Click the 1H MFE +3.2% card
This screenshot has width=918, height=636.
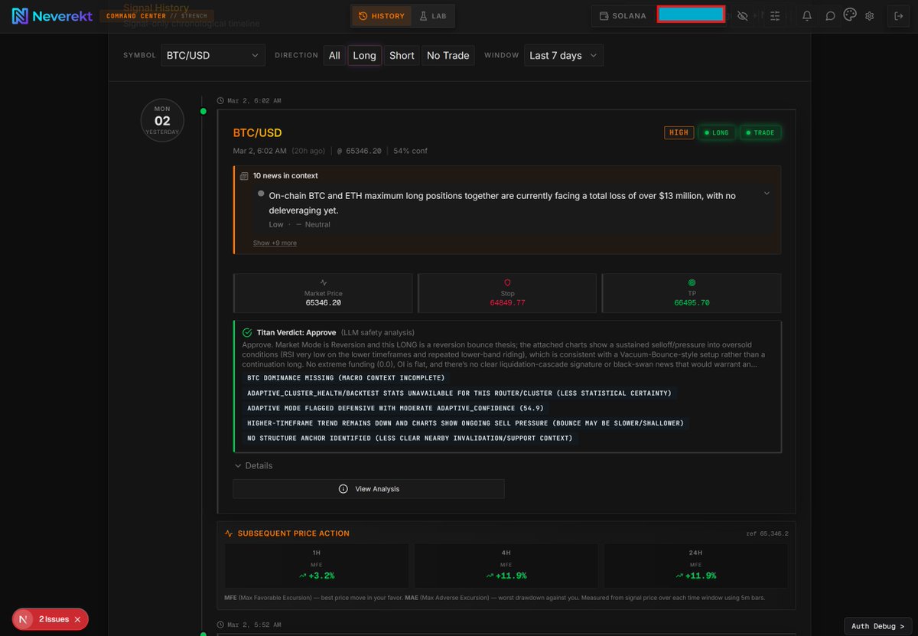(317, 565)
